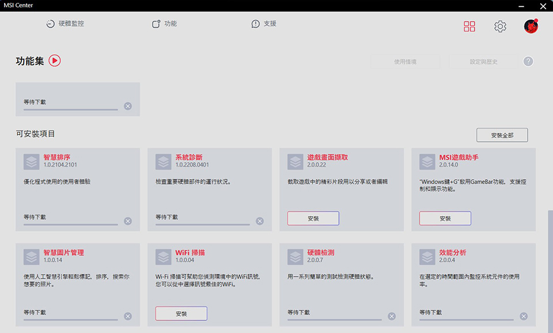Install the 遊戲畫面擷取 feature
The image size is (553, 333).
[313, 218]
